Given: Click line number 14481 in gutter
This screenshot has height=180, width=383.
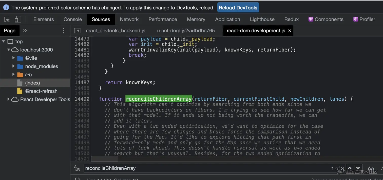Looking at the screenshot, I should coord(82,50).
